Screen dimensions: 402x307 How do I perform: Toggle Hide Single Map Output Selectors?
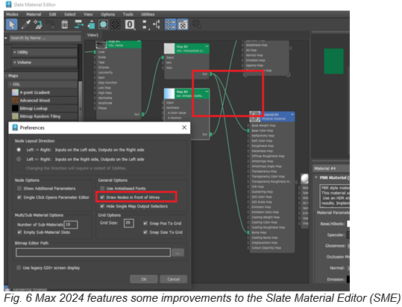tap(102, 206)
